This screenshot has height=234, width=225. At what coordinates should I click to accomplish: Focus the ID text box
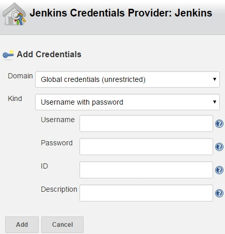(146, 170)
